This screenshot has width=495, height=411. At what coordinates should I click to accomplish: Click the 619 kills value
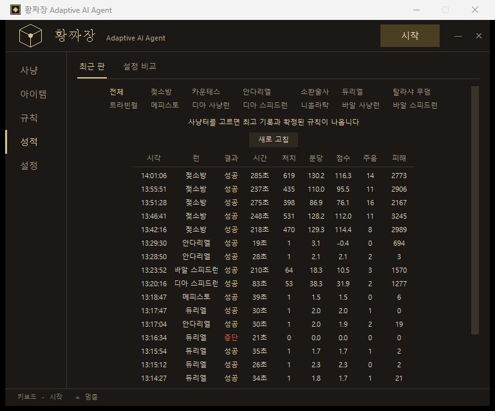tap(289, 176)
